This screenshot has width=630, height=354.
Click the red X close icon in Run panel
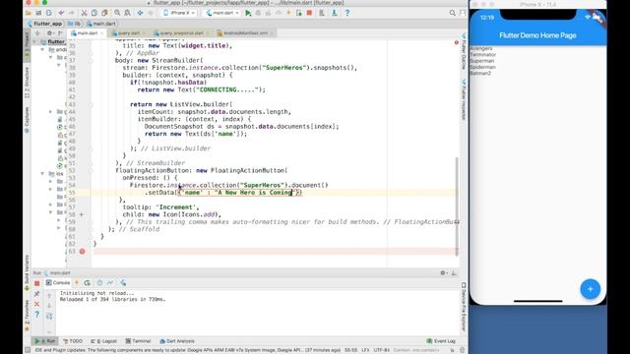(x=37, y=304)
